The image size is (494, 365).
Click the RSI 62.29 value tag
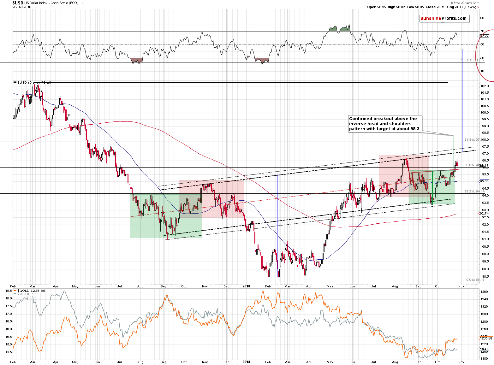click(484, 36)
